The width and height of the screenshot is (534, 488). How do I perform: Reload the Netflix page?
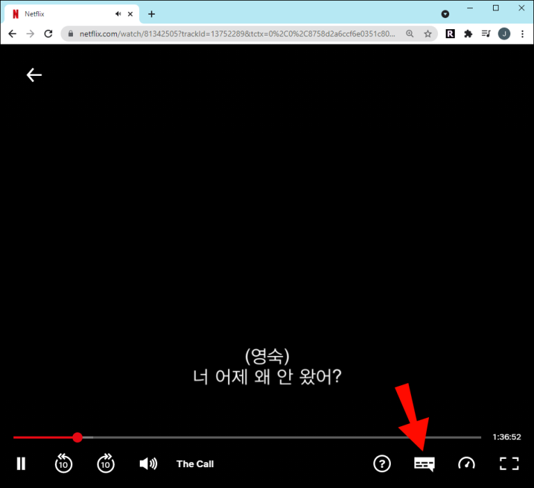pos(49,33)
